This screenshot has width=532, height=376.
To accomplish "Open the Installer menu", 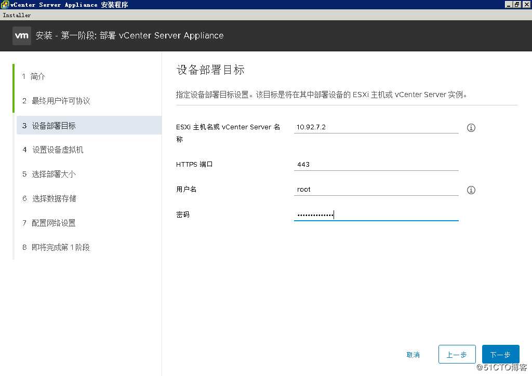I will click(x=17, y=15).
